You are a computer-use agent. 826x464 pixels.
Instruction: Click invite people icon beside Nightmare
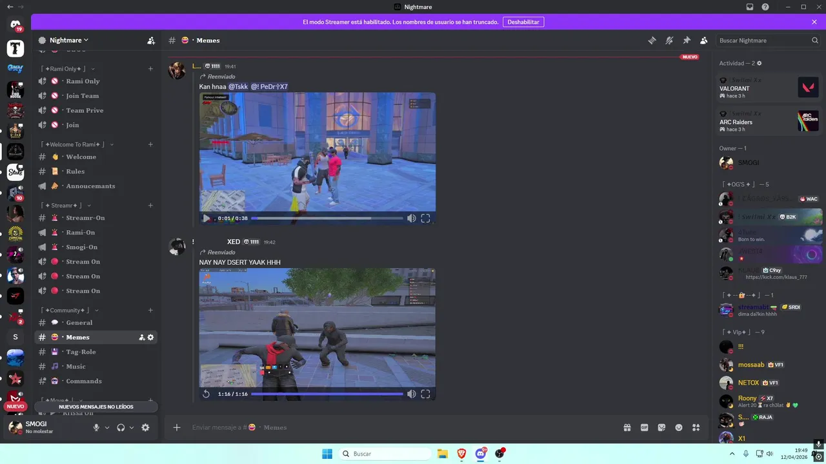coord(151,40)
